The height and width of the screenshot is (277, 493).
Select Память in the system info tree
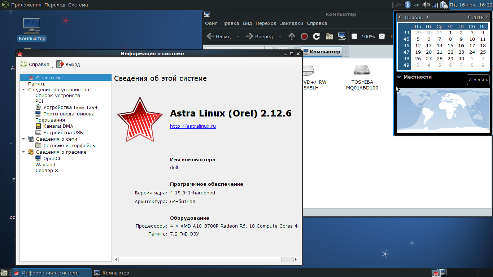37,84
